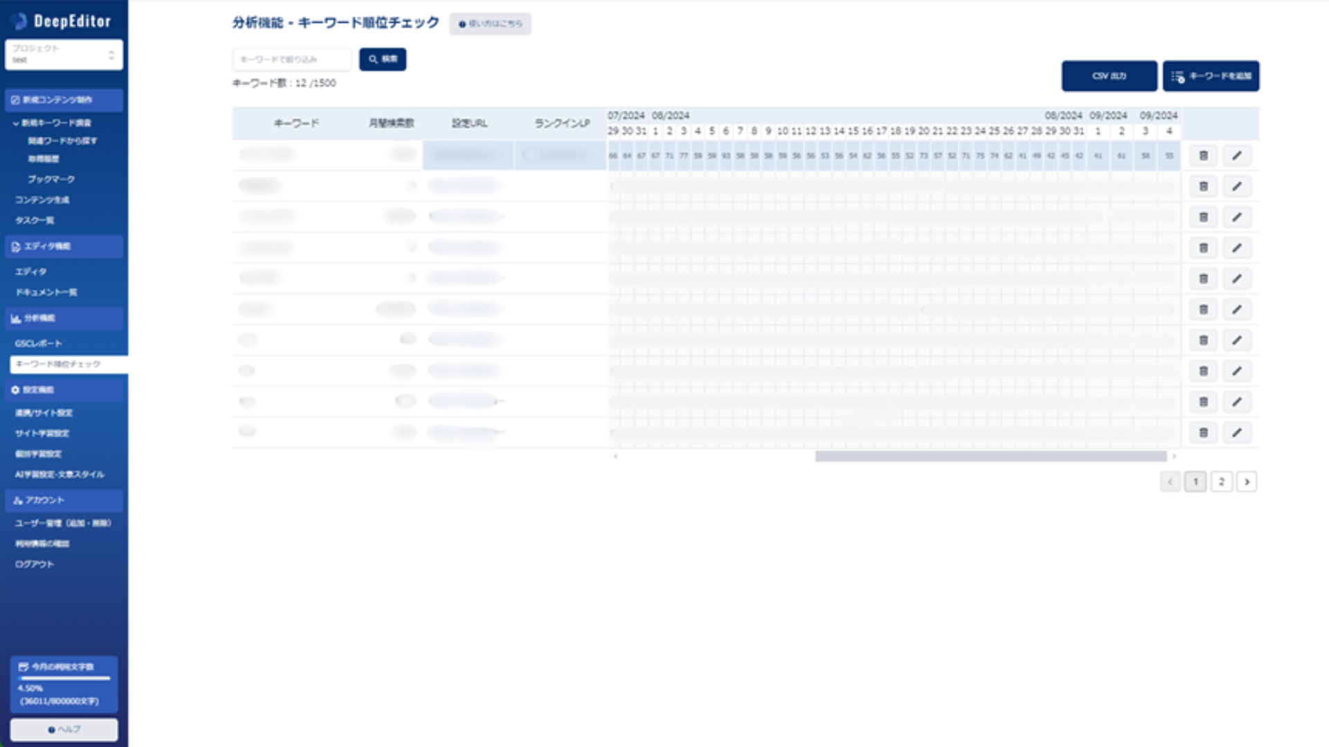
Task: Click the 今月の利用文字数 usage progress bar
Action: 64,679
